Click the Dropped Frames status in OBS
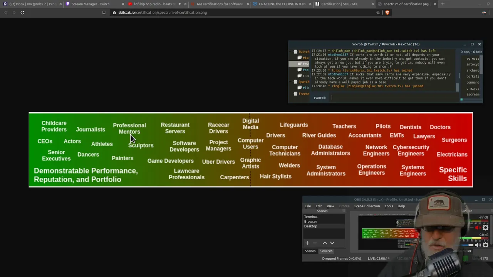Image resolution: width=493 pixels, height=277 pixels. click(x=341, y=259)
